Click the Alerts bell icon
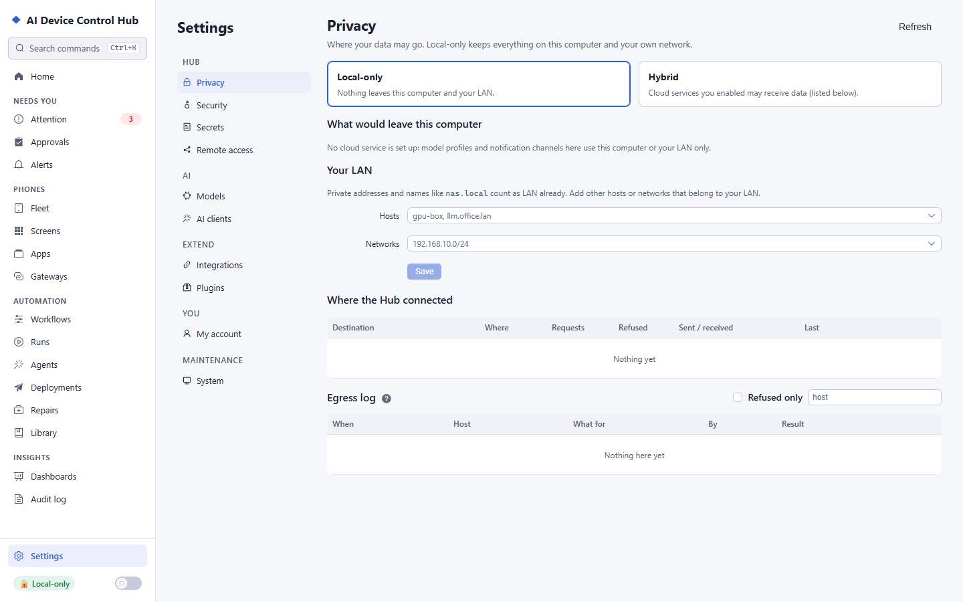Viewport: 963px width, 602px height. pyautogui.click(x=19, y=165)
